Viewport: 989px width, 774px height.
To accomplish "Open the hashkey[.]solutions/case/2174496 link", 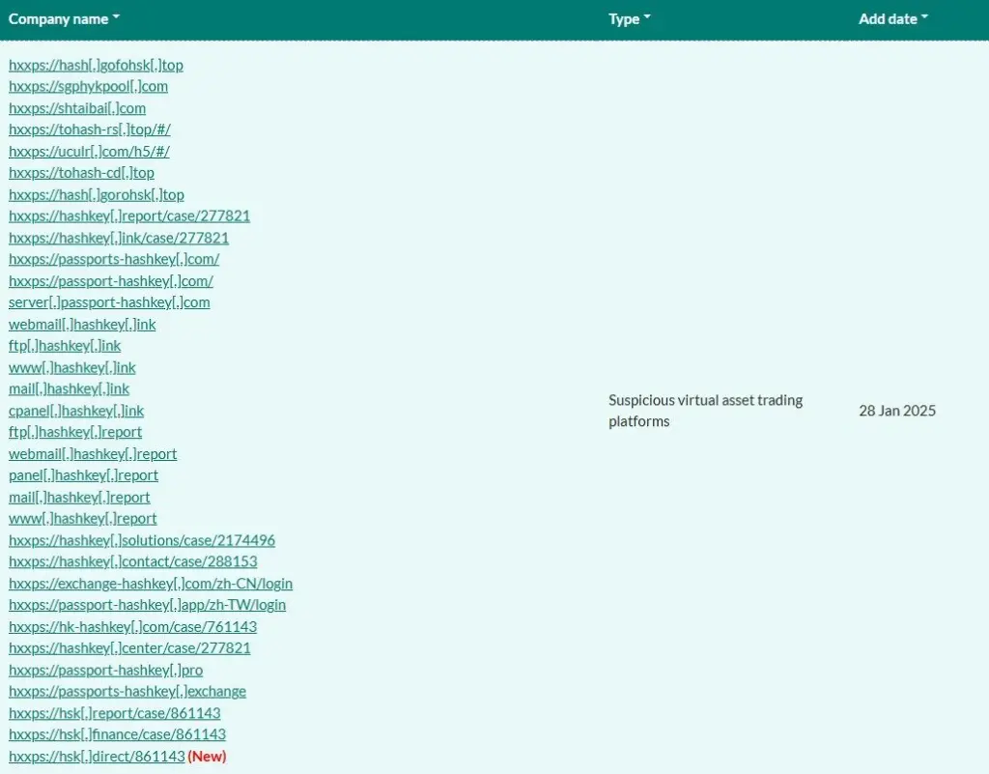I will coord(142,539).
